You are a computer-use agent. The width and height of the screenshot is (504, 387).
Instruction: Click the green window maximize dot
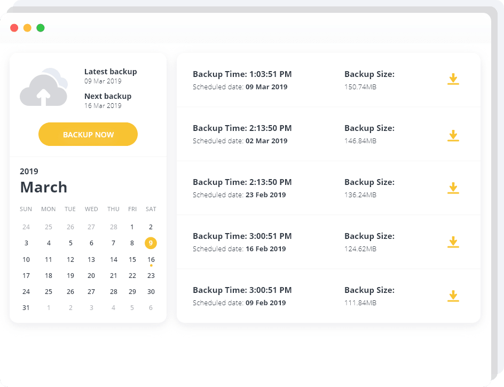pos(41,28)
